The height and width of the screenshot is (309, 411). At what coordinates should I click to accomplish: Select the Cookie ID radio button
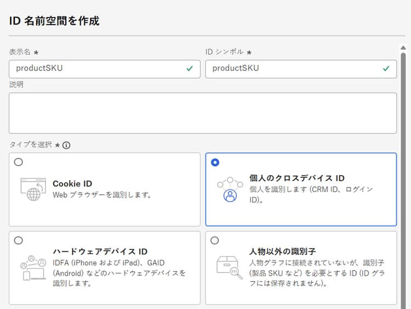[x=19, y=162]
